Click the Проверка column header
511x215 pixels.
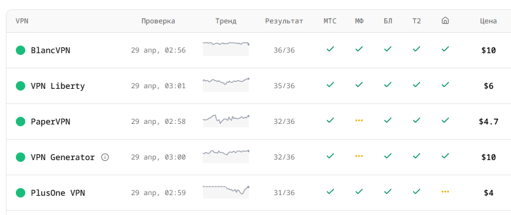tap(158, 21)
